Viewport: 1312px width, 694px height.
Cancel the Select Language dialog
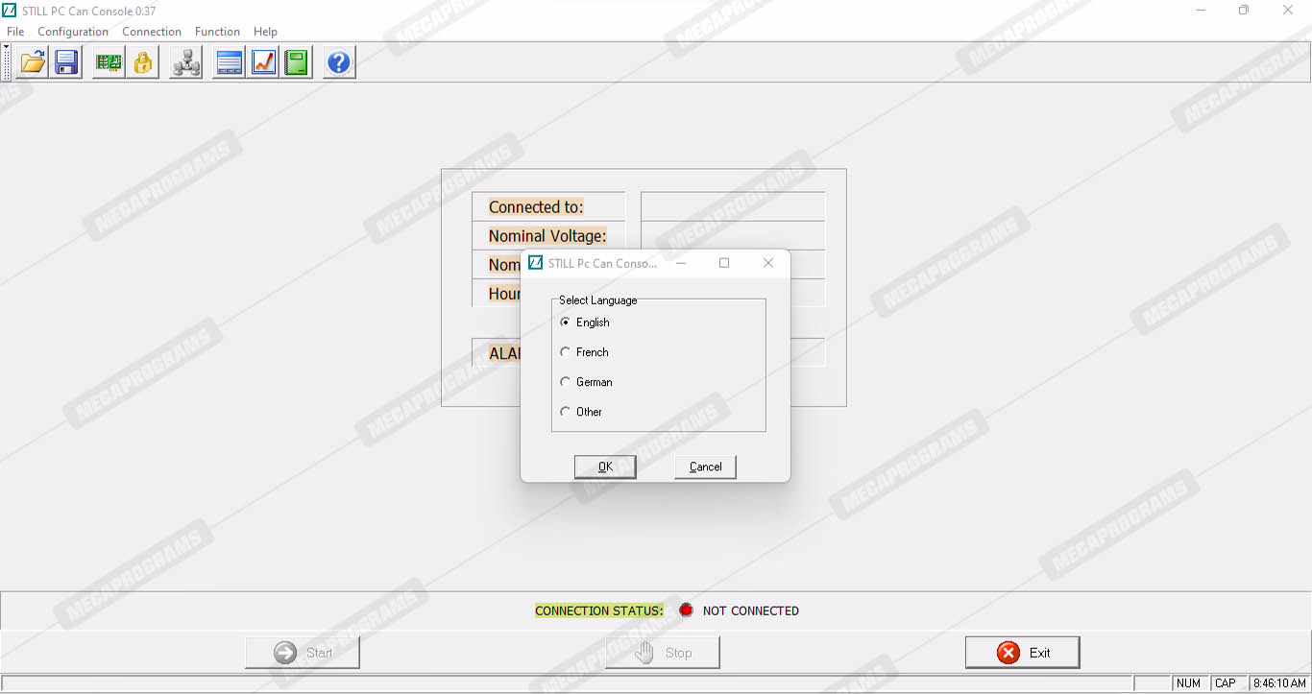pyautogui.click(x=705, y=467)
